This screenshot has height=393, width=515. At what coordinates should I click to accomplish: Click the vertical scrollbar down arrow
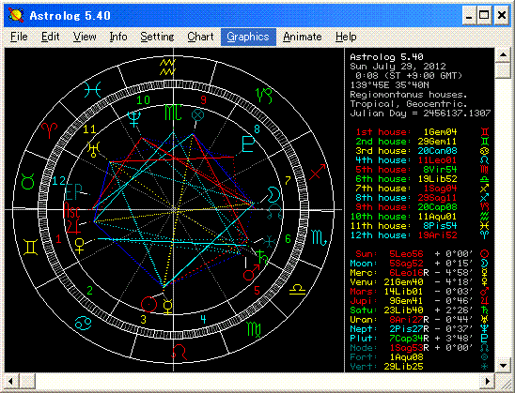point(503,366)
